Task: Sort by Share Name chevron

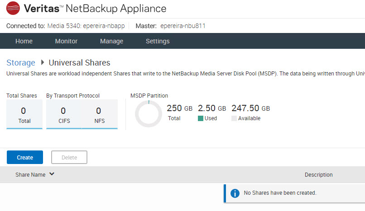Action: click(52, 174)
